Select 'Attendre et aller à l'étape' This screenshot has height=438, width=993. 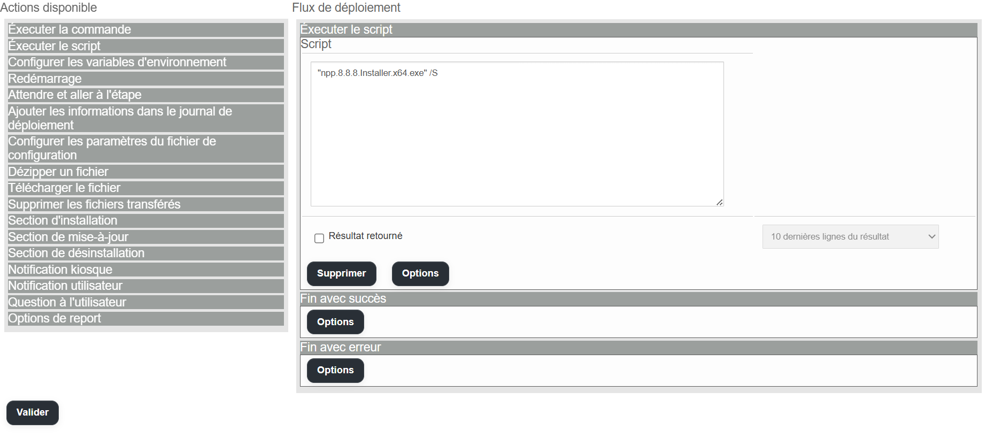coord(145,95)
